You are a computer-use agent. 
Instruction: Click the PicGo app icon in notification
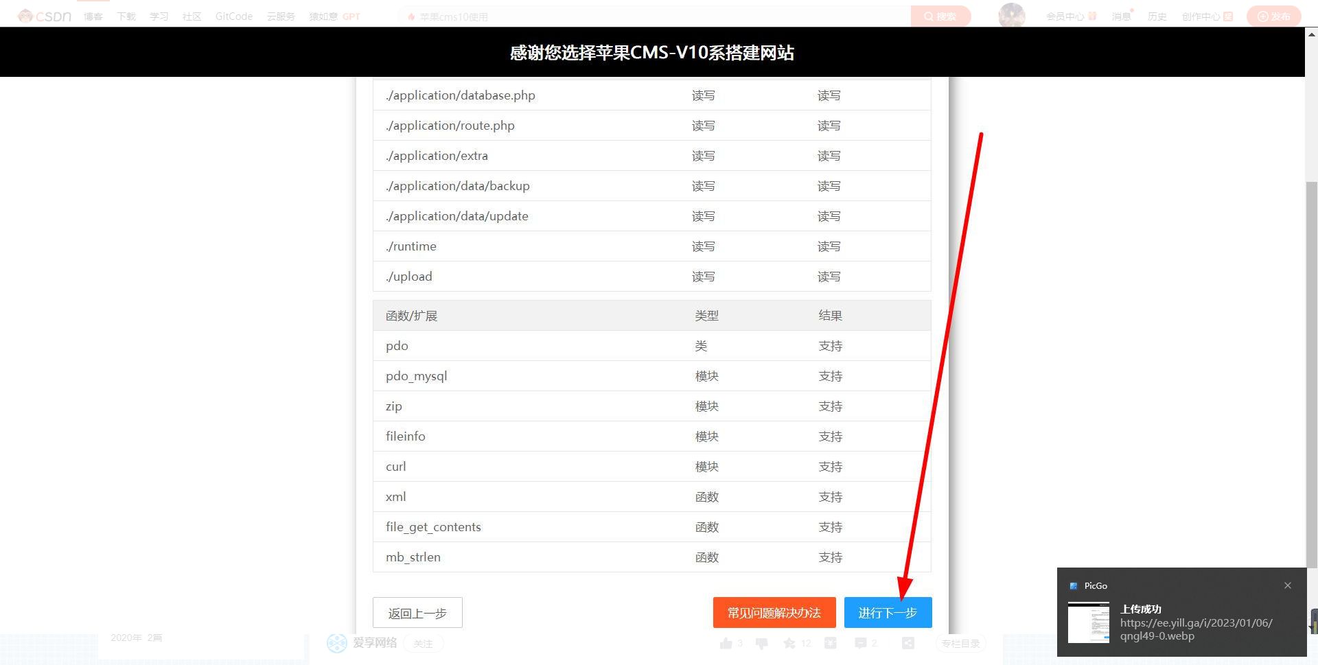[1074, 585]
